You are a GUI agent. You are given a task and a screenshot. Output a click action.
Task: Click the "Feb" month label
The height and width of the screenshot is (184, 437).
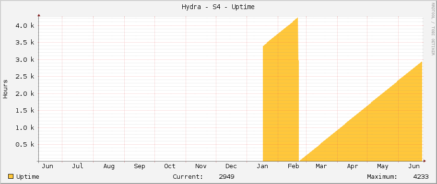(x=293, y=166)
